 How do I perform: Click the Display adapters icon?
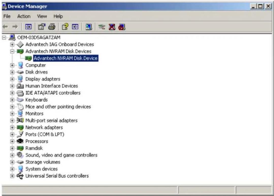coord(20,79)
